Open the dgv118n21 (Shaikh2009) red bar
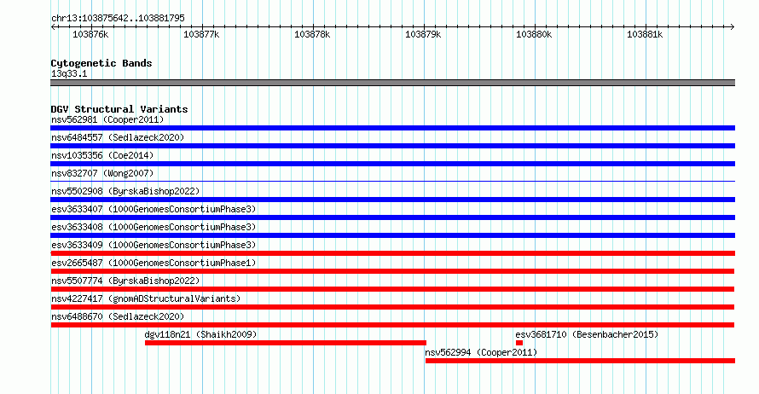This screenshot has width=759, height=394. [286, 343]
